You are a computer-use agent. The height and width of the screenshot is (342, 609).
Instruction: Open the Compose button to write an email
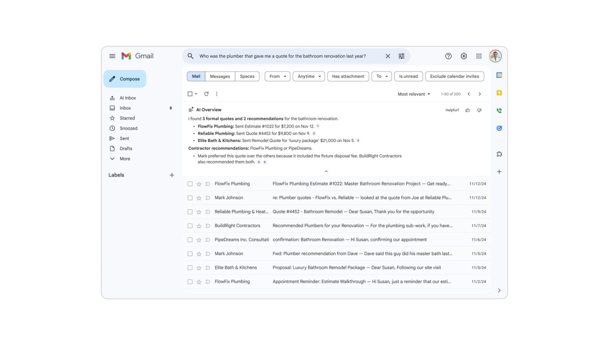(x=124, y=78)
